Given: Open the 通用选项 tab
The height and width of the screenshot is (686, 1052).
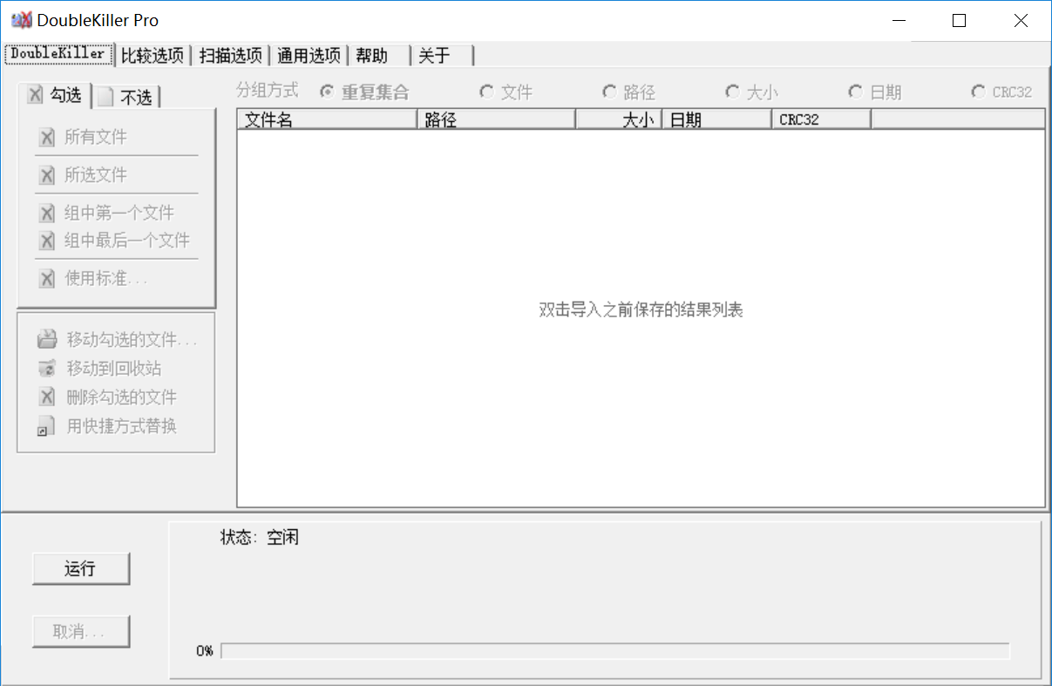Looking at the screenshot, I should coord(309,56).
